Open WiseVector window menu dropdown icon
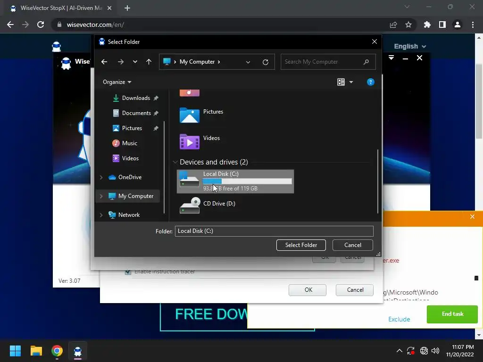 click(391, 58)
